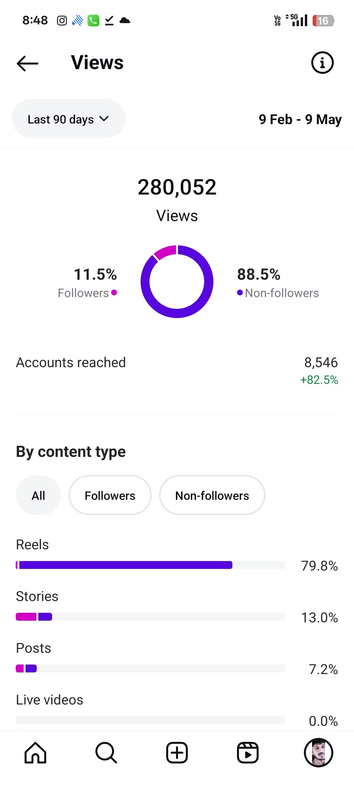This screenshot has width=354, height=790.
Task: Click the chevron next to Last 90 days
Action: (104, 119)
